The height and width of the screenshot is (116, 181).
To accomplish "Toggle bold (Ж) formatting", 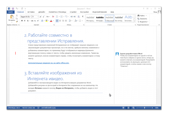I will click(x=22, y=21).
